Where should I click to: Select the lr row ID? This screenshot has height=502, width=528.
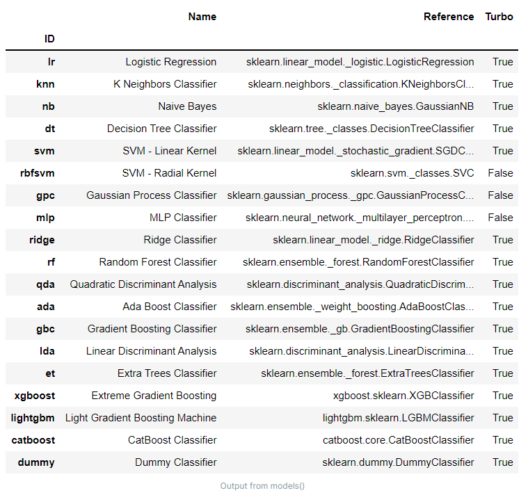point(51,62)
